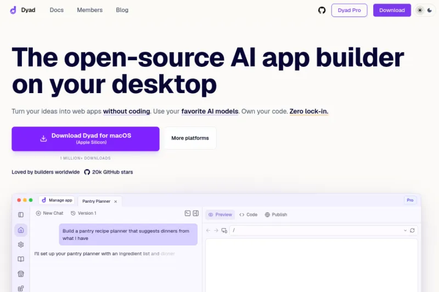
Task: Select the Preview tab
Action: 220,215
